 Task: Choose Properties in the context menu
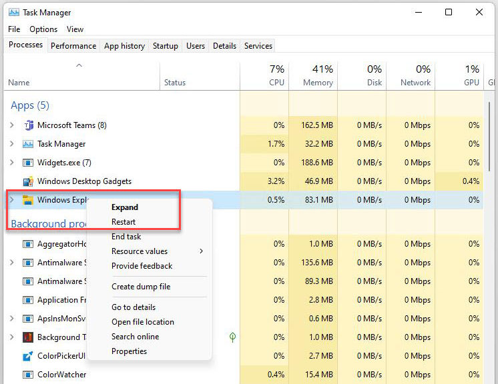(130, 351)
